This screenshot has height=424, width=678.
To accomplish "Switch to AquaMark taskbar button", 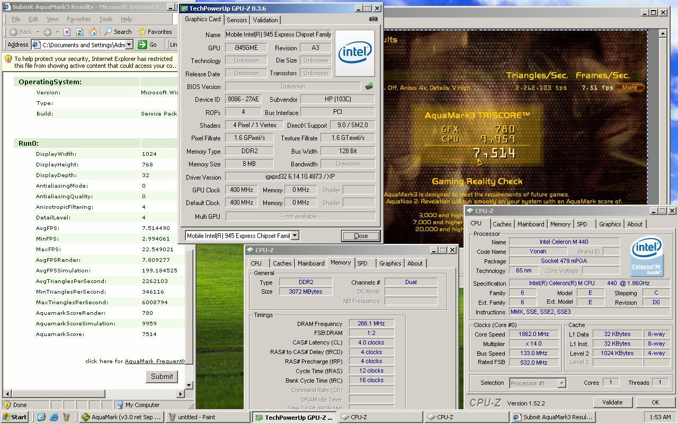I will click(x=121, y=417).
